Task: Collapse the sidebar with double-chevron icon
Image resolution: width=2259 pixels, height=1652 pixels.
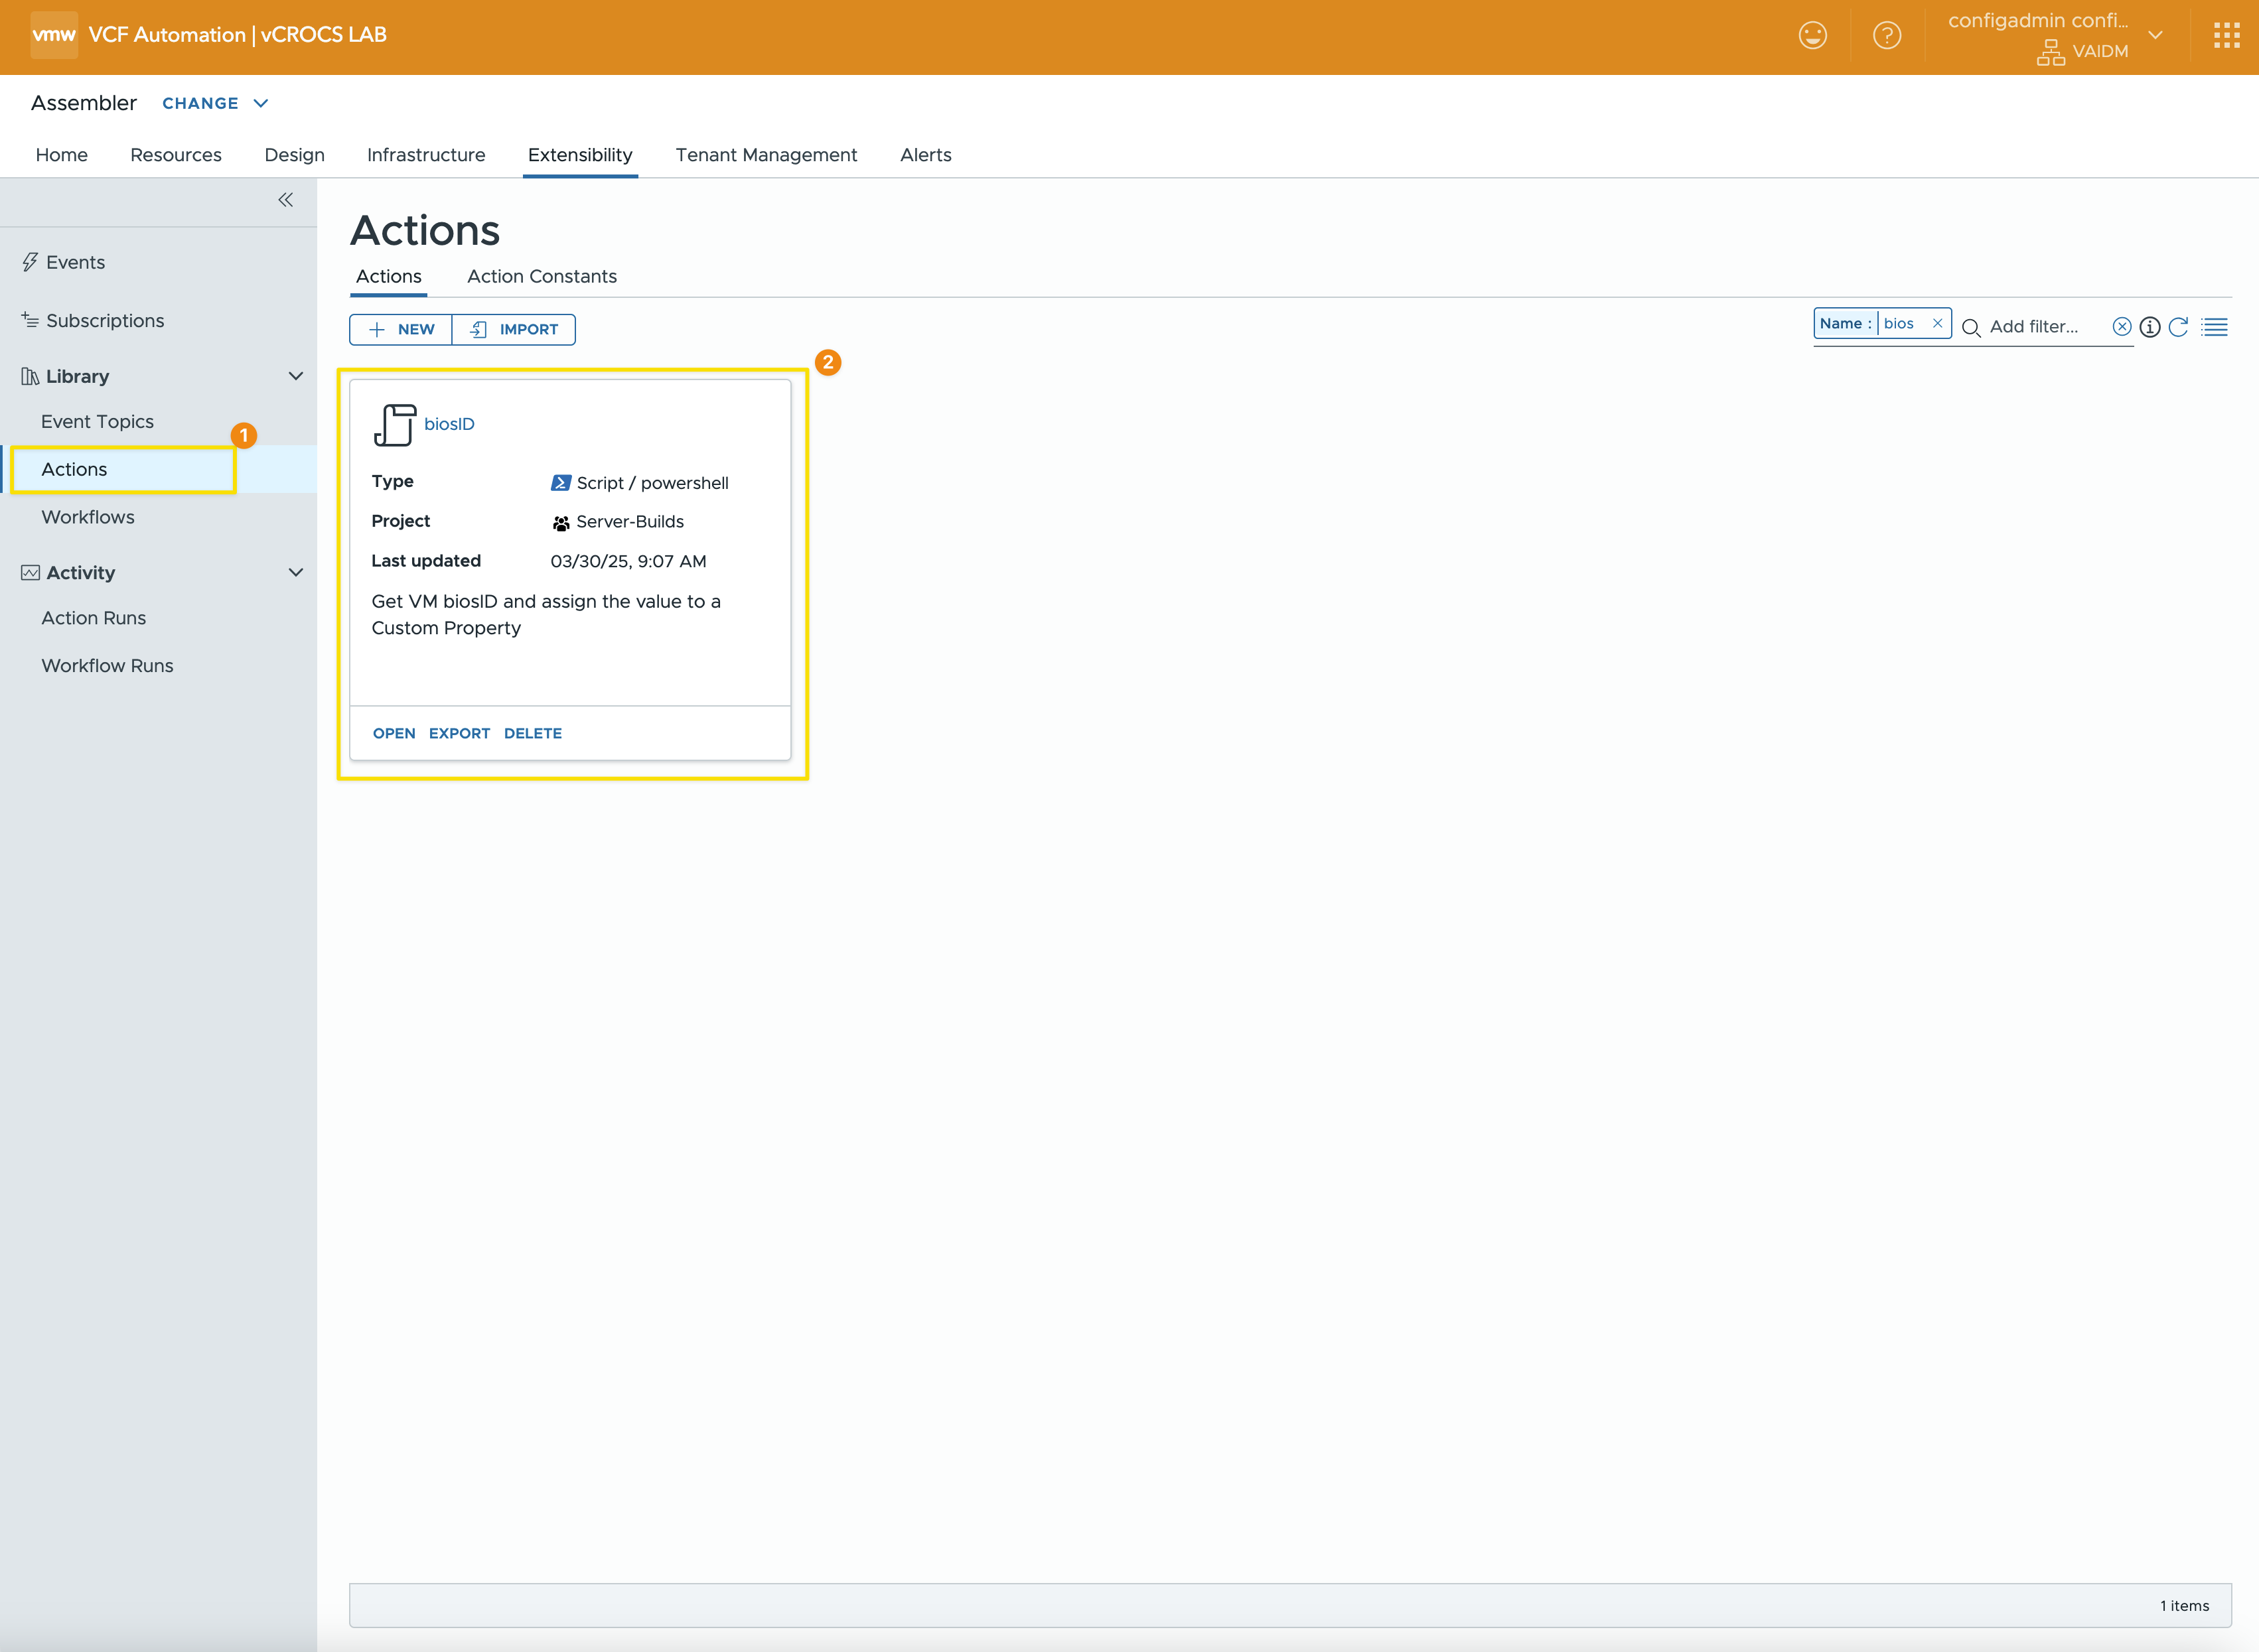Action: 286,200
